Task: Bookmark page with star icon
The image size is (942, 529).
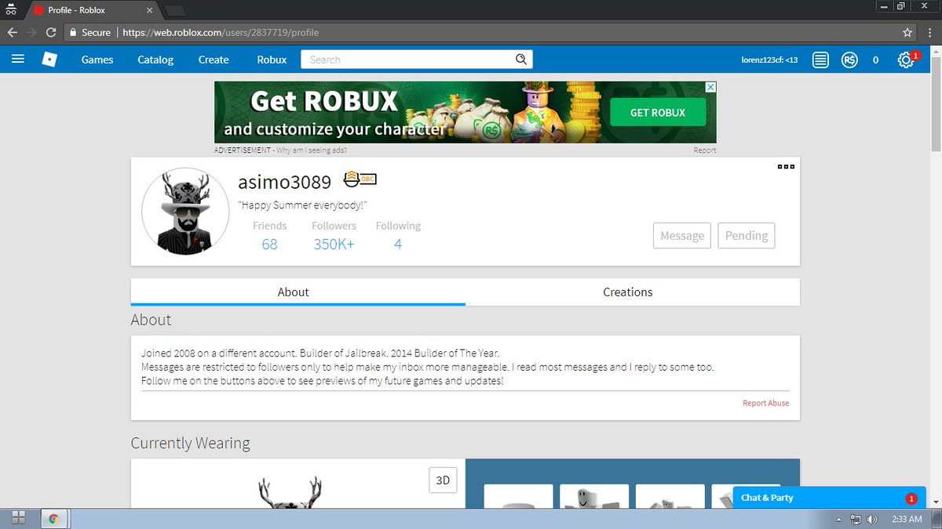Action: (x=907, y=33)
